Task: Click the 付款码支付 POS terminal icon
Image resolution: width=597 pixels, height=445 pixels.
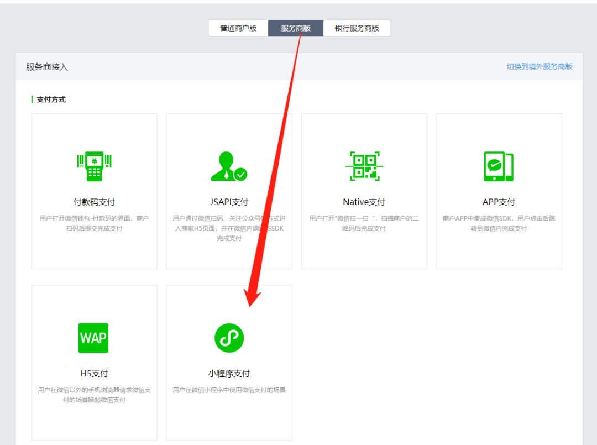Action: click(x=94, y=166)
